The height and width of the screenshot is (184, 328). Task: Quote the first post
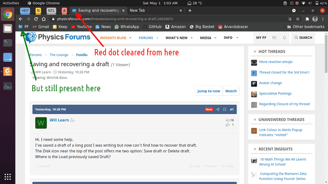210,166
